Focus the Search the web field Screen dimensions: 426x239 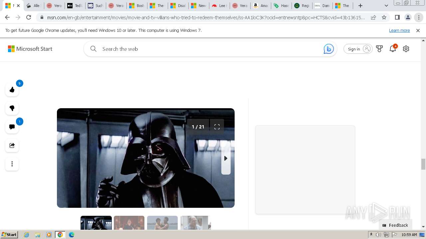coord(210,49)
